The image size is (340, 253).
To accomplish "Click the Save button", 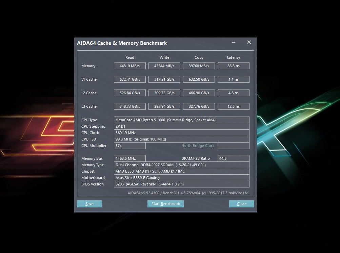I will coord(89,204).
